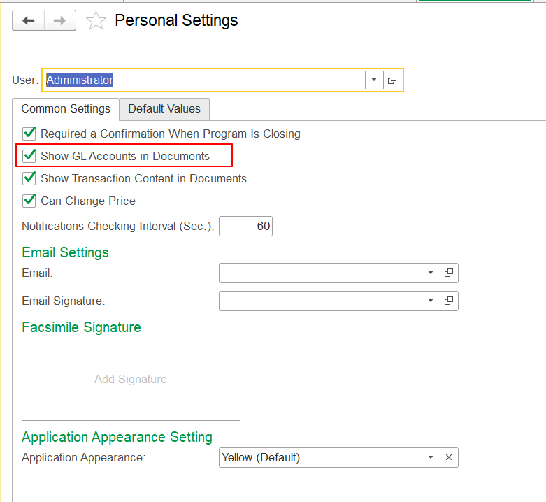
Task: Click the back navigation arrow
Action: tap(29, 21)
